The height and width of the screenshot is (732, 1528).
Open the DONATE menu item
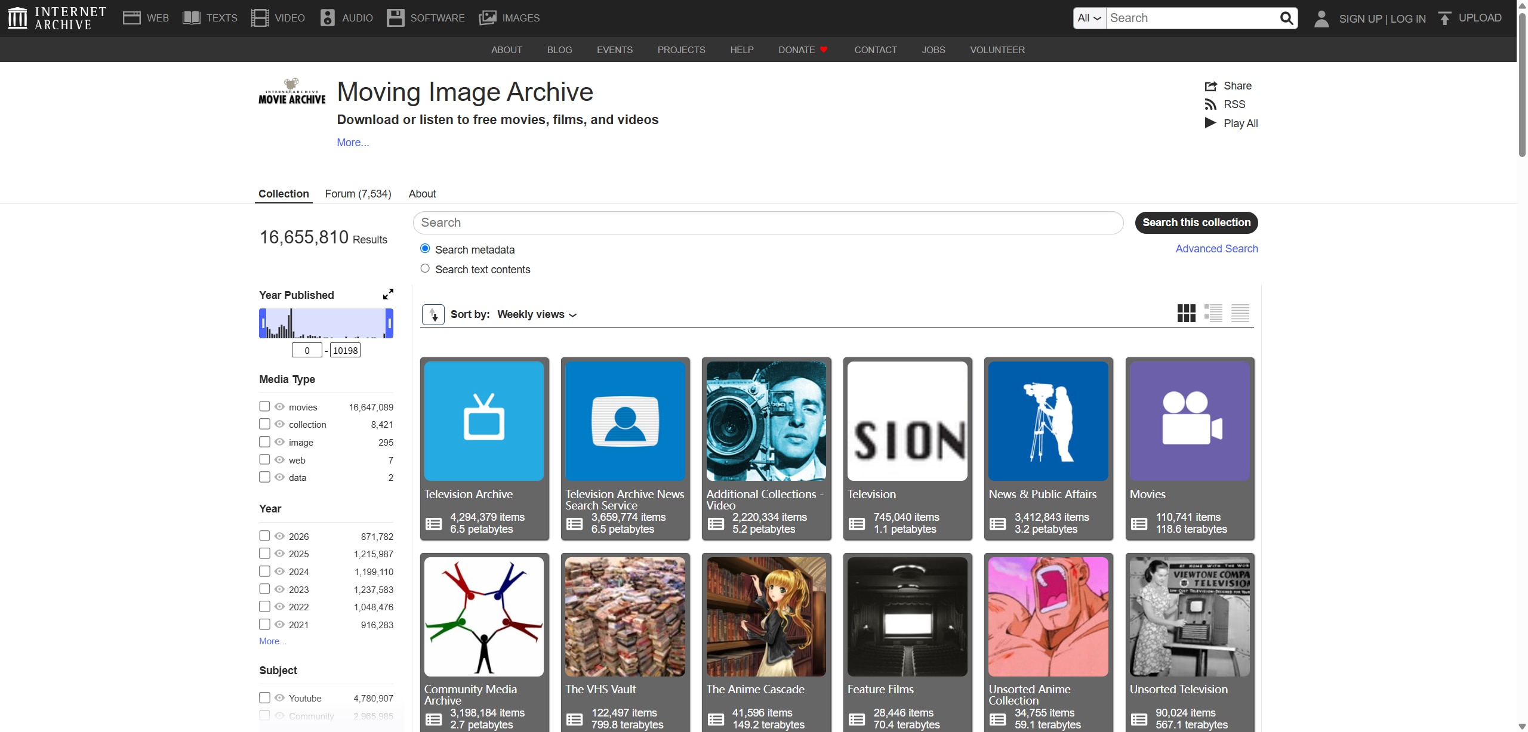pos(803,50)
